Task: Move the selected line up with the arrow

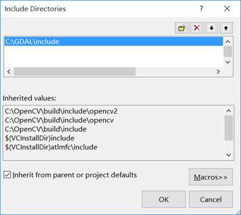Action: [x=226, y=28]
